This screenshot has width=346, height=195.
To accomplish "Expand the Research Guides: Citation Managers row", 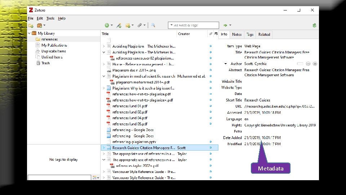I will tap(104, 148).
